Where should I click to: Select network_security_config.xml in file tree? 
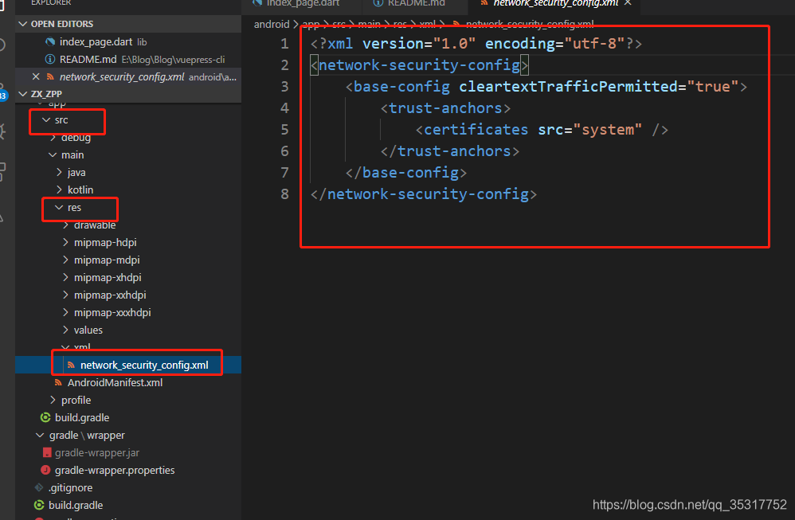[x=144, y=365]
